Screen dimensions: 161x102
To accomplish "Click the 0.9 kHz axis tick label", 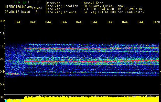I will 2,59.
